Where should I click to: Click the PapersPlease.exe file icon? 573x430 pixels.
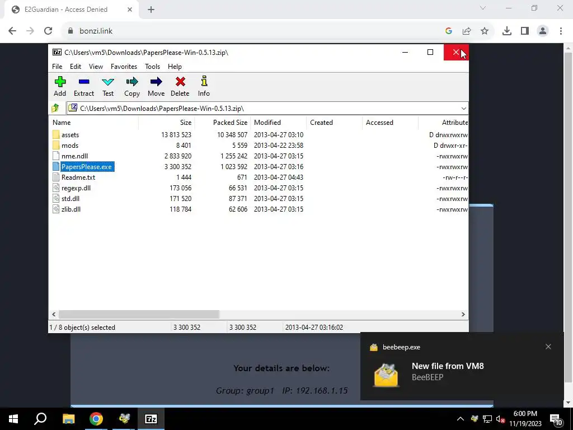[56, 166]
